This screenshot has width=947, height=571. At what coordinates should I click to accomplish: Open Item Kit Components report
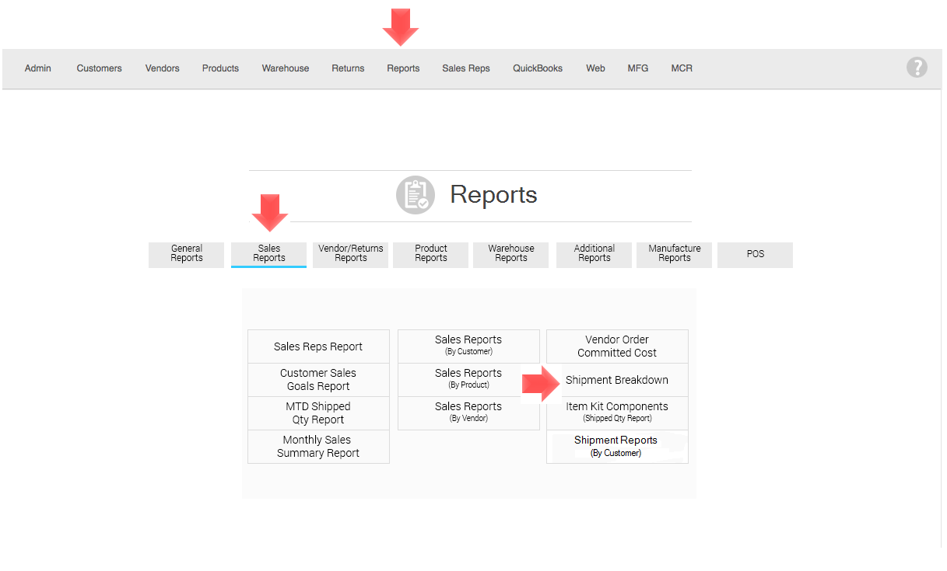(617, 413)
